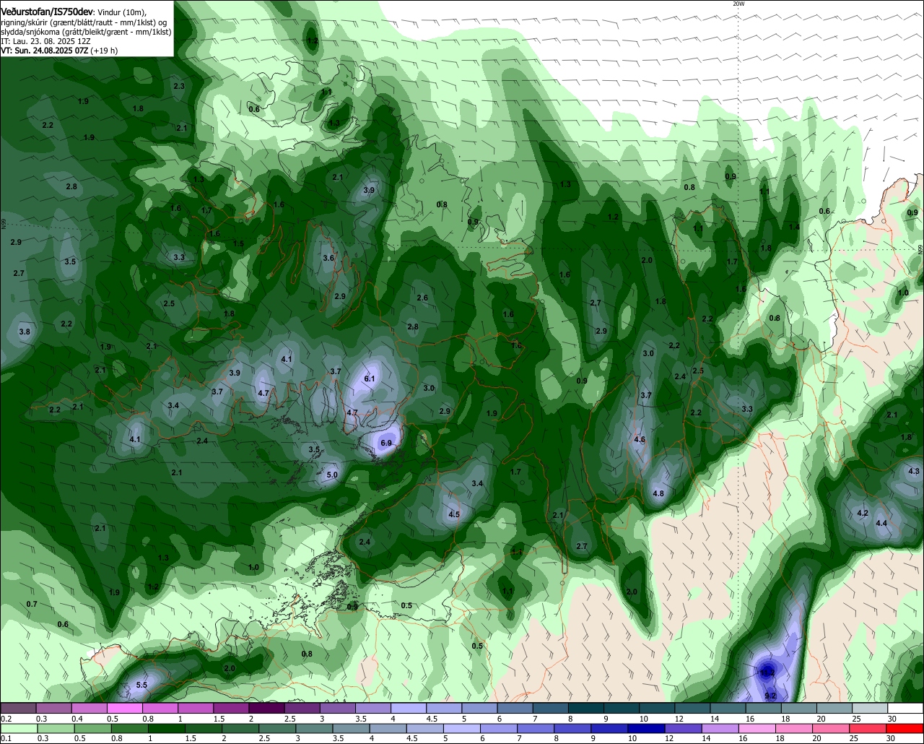The width and height of the screenshot is (924, 744).
Task: Click the 'IT: Lau. 23. 08. 2025 12Z' line
Action: [x=46, y=41]
